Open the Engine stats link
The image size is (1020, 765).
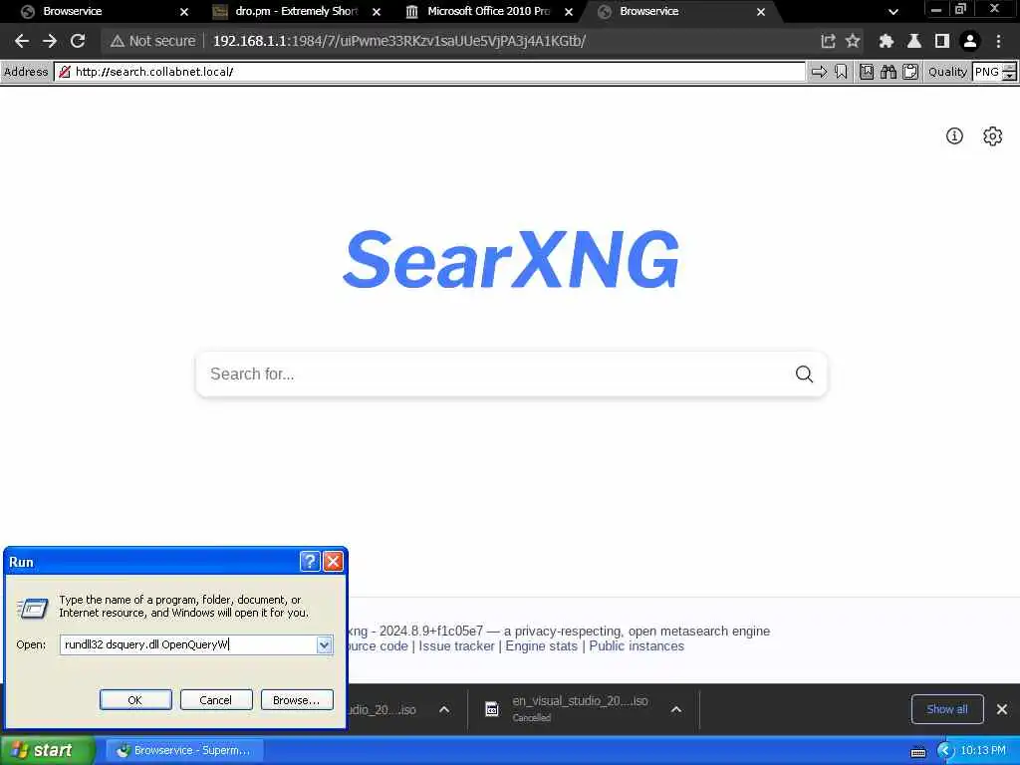click(541, 645)
